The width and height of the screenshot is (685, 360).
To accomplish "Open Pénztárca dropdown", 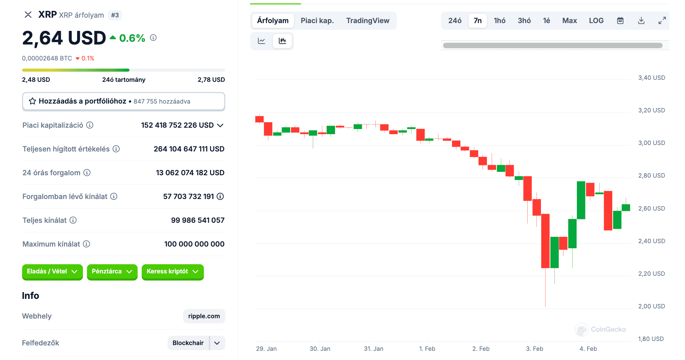I will click(112, 272).
